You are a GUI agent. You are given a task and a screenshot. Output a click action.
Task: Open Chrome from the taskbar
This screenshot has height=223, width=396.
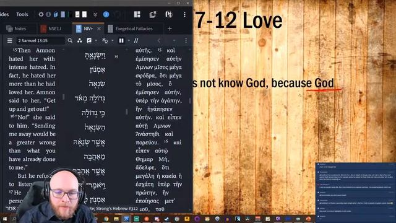pos(106,219)
